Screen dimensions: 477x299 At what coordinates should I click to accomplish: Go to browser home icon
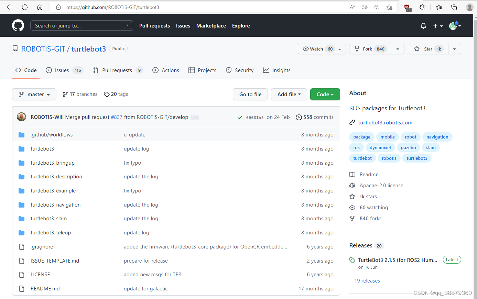pyautogui.click(x=40, y=7)
